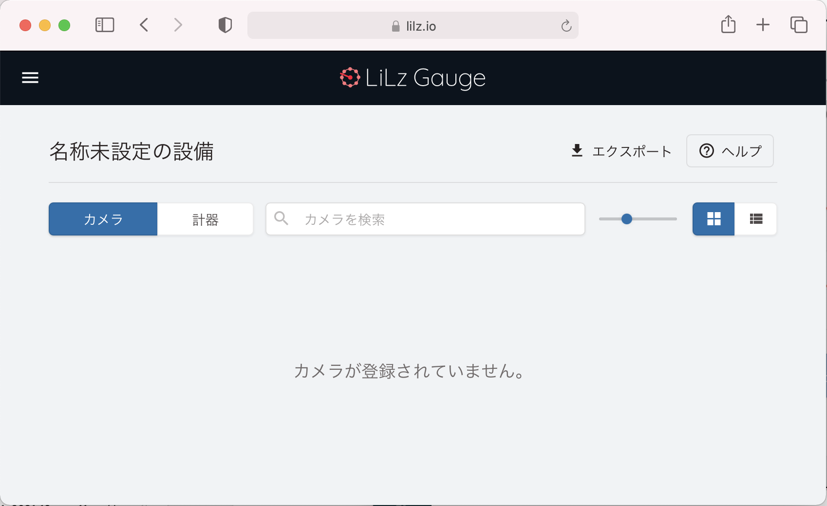Screen dimensions: 827x506
Task: Click the エクスポート export button
Action: (621, 151)
